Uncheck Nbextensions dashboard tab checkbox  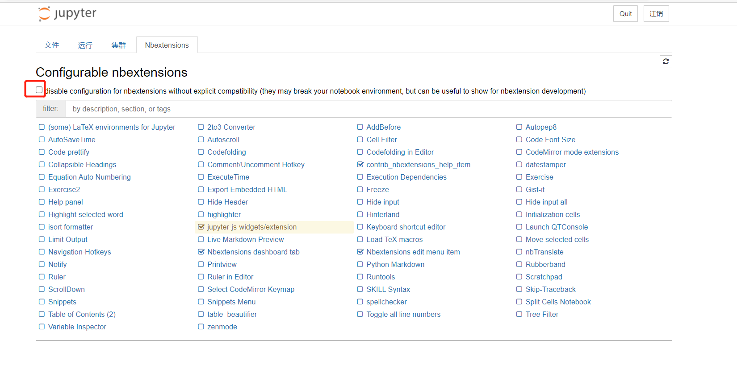click(201, 252)
